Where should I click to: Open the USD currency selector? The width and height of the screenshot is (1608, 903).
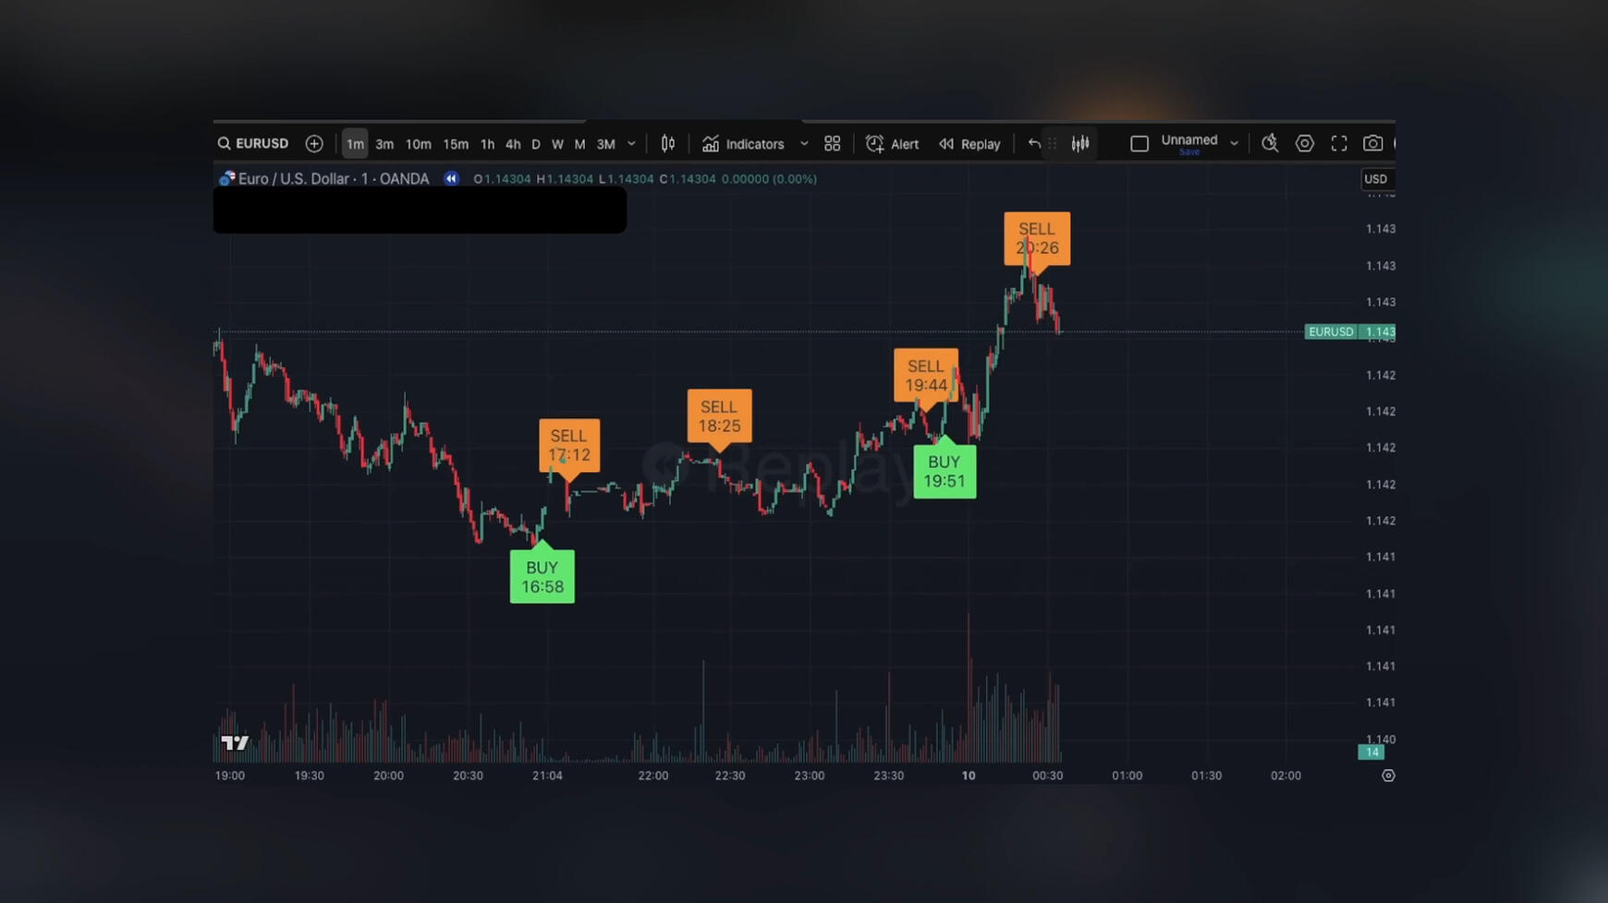point(1375,179)
